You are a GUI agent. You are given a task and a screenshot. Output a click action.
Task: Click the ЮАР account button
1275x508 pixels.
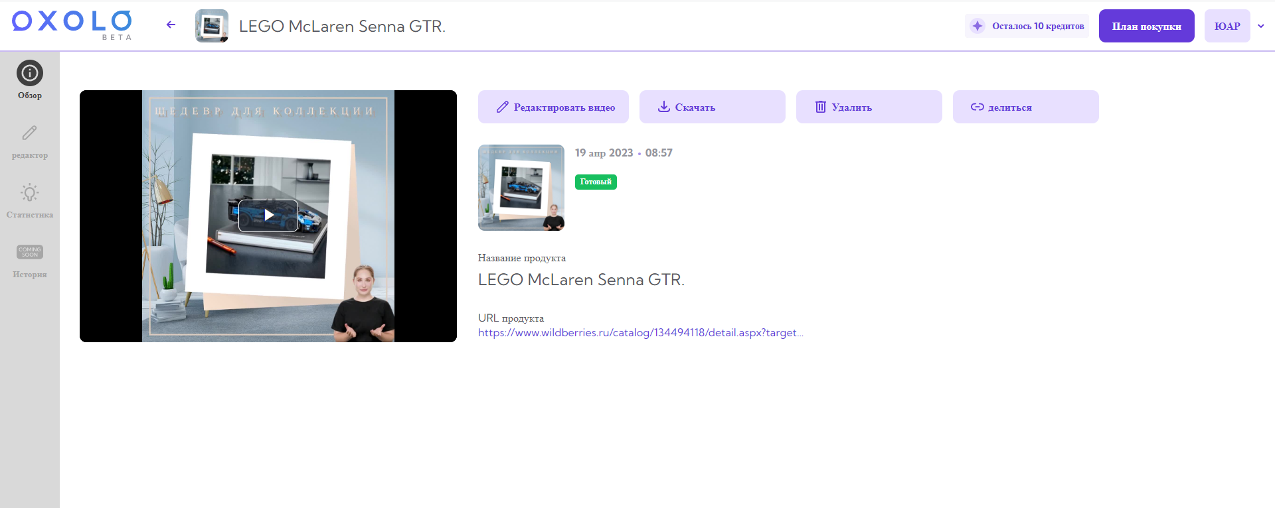click(x=1227, y=26)
